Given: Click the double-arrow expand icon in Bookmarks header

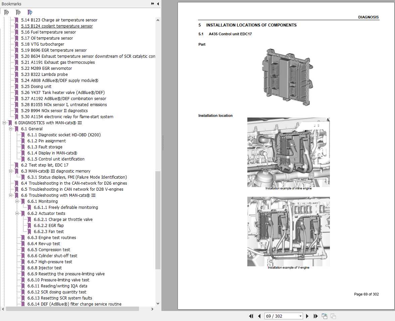Looking at the screenshot, I should [152, 4].
